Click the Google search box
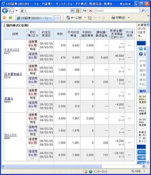The width and height of the screenshot is (151, 175). point(117,11)
